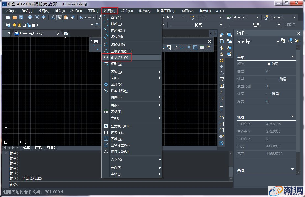The image size is (305, 197).
Task: Collapse the 基本 section in properties panel
Action: click(293, 57)
